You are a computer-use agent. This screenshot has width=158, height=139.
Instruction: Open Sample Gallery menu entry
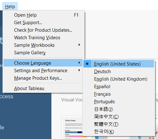(44, 53)
